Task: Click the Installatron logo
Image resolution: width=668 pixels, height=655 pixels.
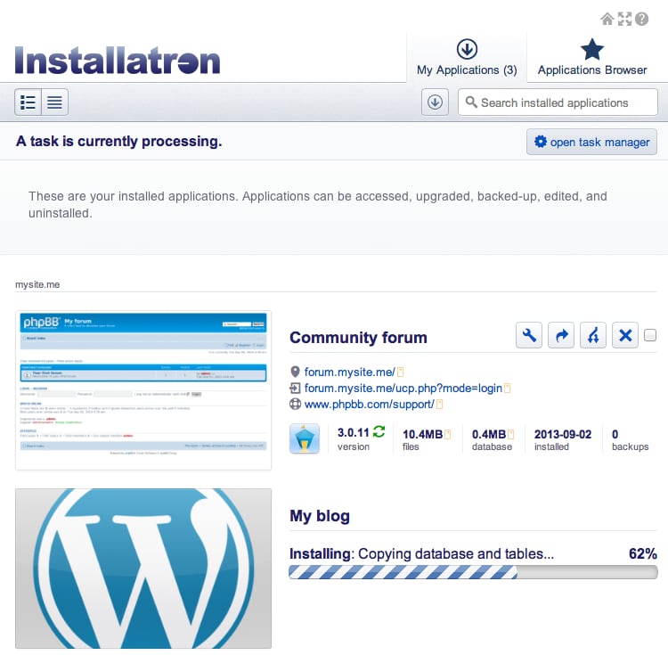Action: [118, 60]
